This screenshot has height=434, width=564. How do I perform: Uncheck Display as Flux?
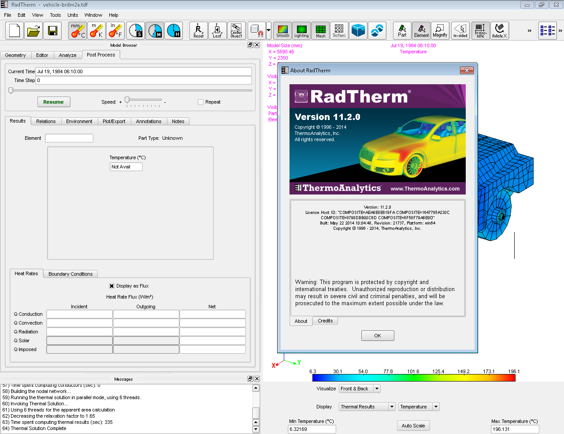point(112,286)
